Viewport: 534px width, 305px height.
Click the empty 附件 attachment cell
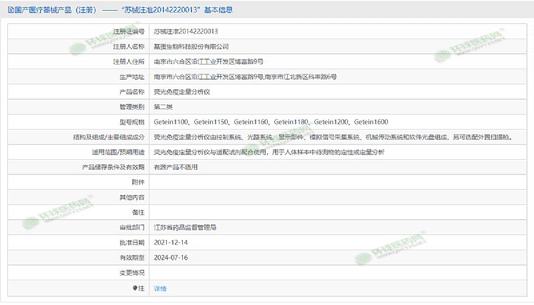coord(334,182)
